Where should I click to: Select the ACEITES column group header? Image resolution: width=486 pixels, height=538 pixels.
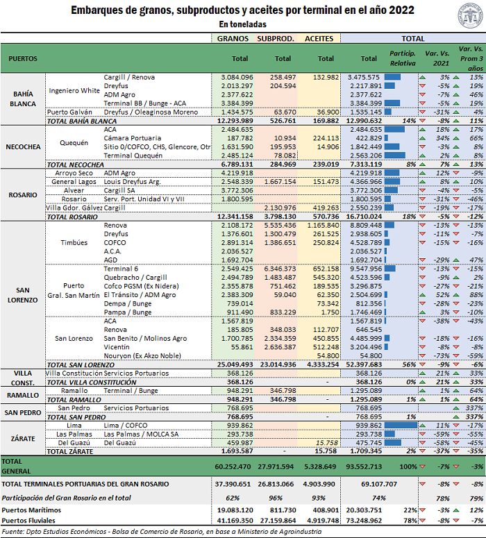coord(319,38)
